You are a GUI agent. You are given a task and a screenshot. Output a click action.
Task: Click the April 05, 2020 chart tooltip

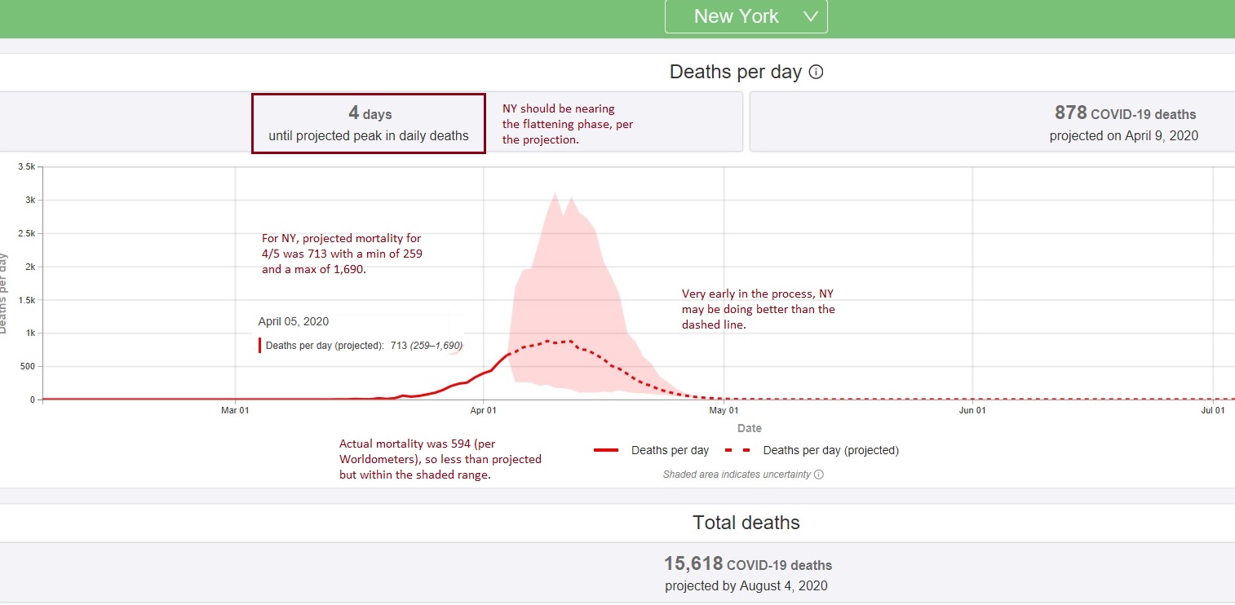(x=361, y=334)
